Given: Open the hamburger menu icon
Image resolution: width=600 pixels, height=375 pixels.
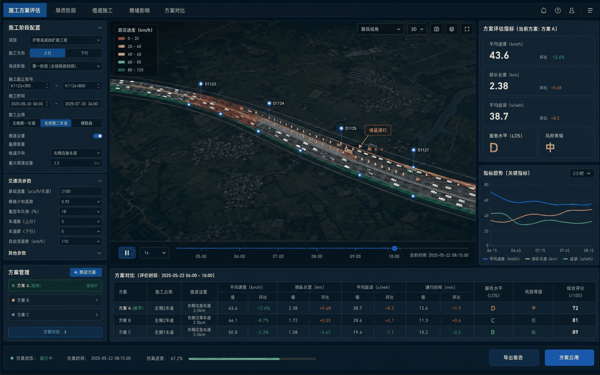Looking at the screenshot, I should [x=590, y=11].
